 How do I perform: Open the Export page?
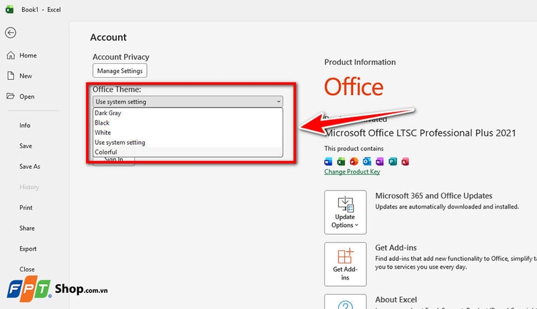click(28, 249)
